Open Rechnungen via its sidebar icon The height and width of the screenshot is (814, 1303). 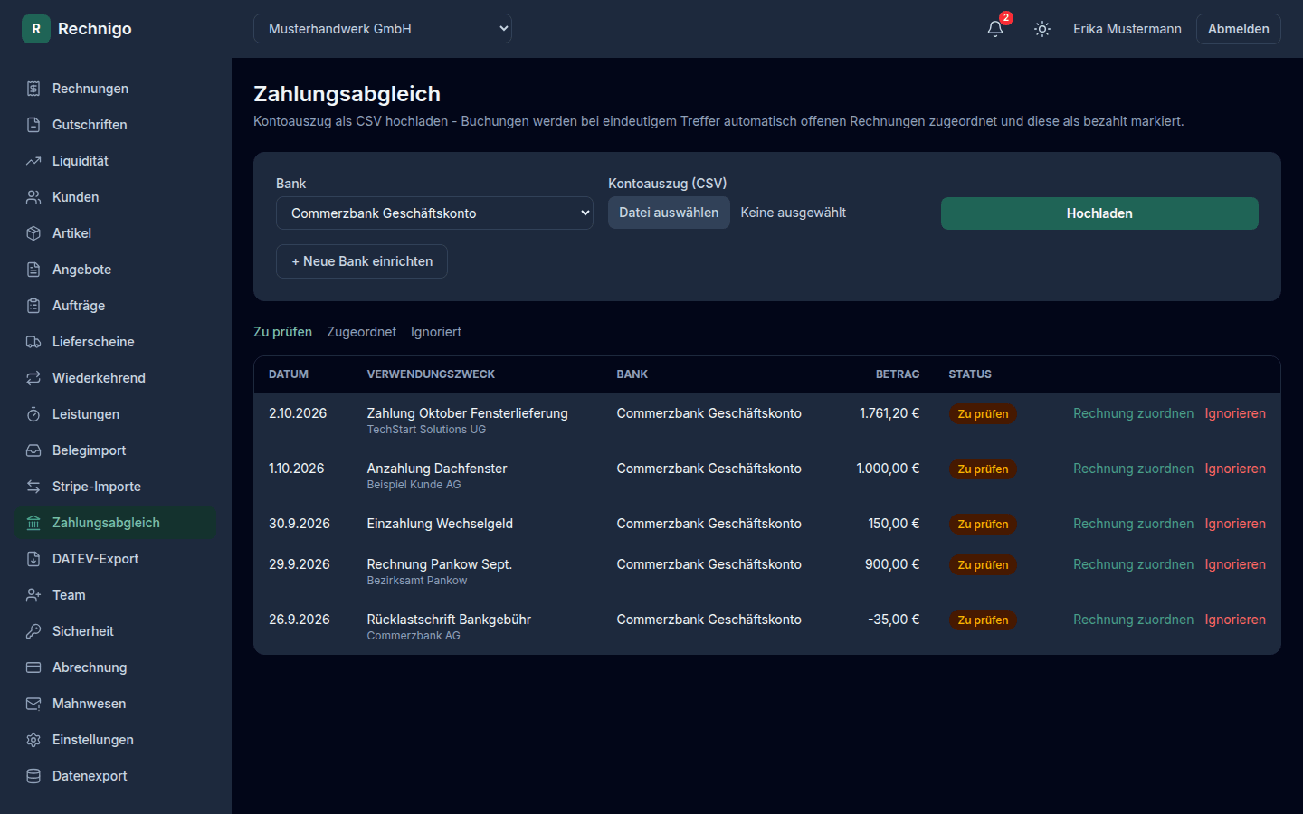[33, 89]
